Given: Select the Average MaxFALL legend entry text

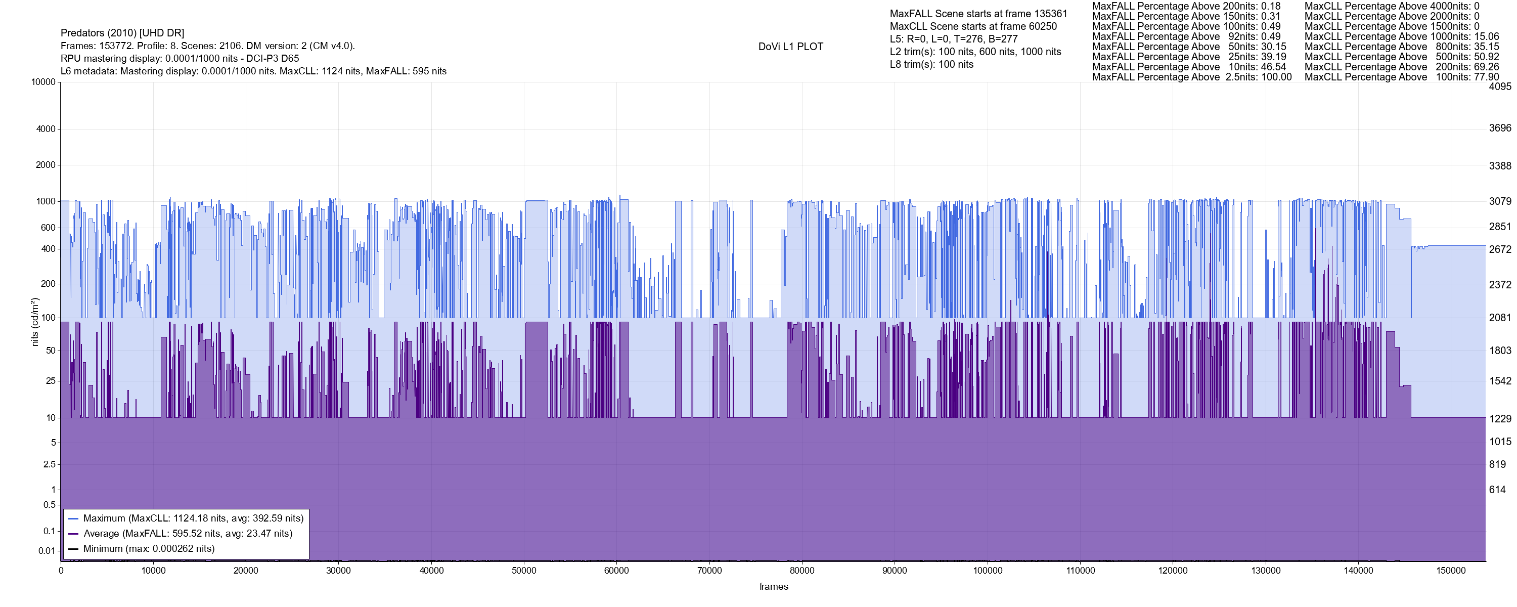Looking at the screenshot, I should click(x=188, y=534).
